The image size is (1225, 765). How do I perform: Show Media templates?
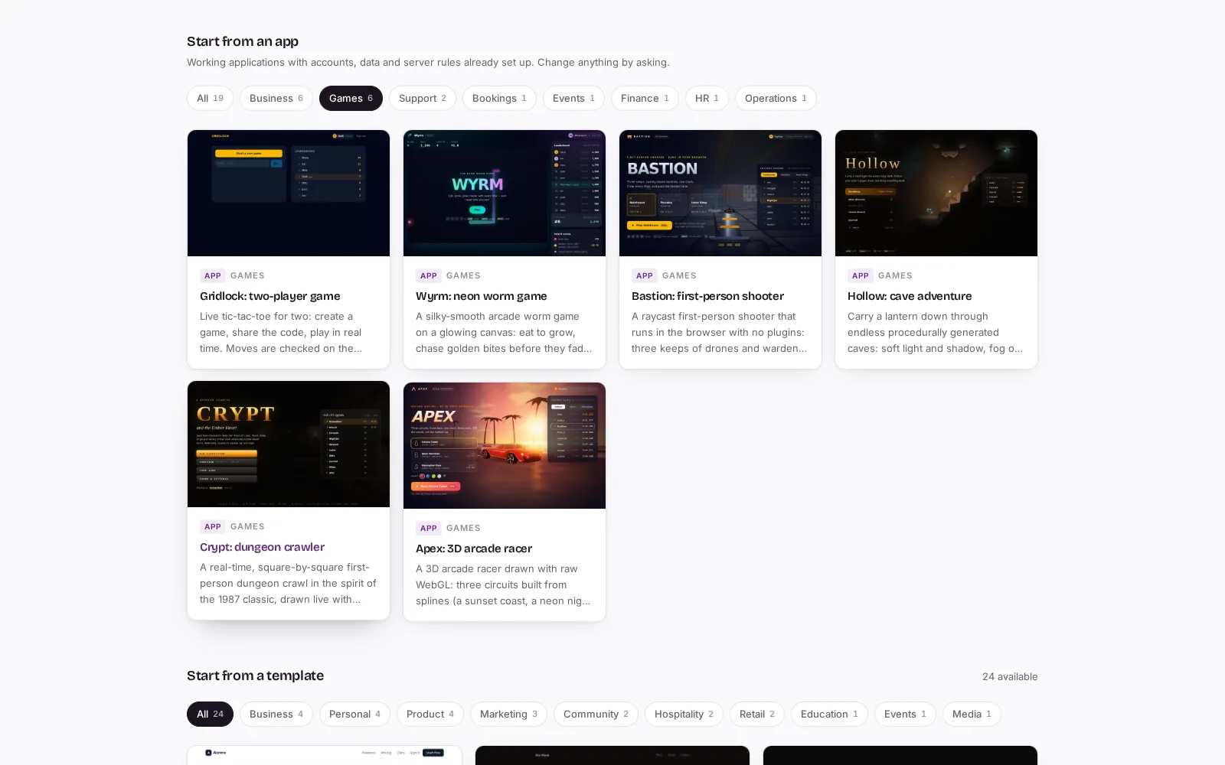(x=972, y=714)
